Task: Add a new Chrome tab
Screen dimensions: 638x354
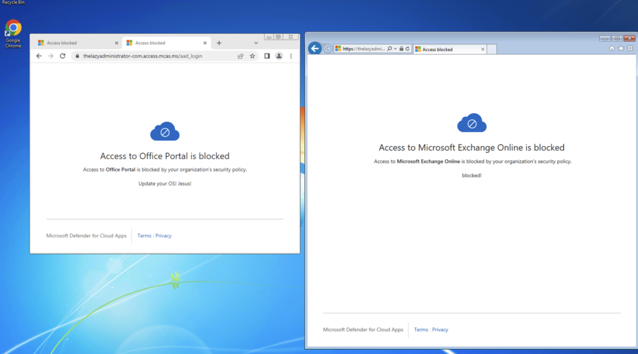Action: (x=219, y=43)
